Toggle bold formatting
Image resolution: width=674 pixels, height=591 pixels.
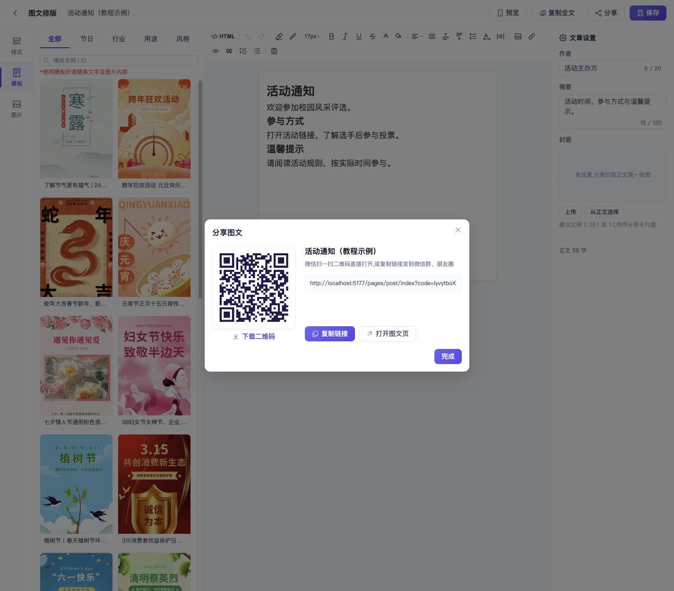(x=331, y=36)
